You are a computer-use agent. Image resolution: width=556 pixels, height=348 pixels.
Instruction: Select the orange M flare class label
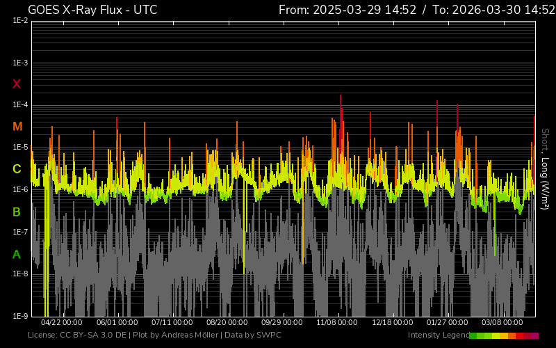click(x=17, y=127)
